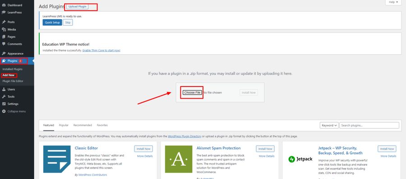Click the Plugins update count badge
The height and width of the screenshot is (179, 406).
pos(20,61)
